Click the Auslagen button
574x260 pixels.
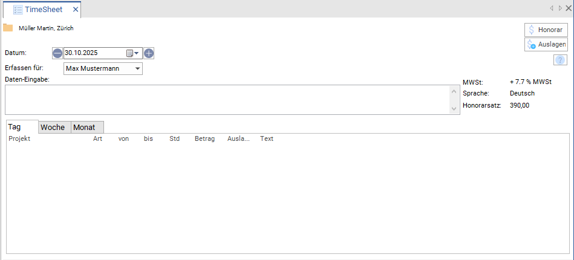coord(546,44)
